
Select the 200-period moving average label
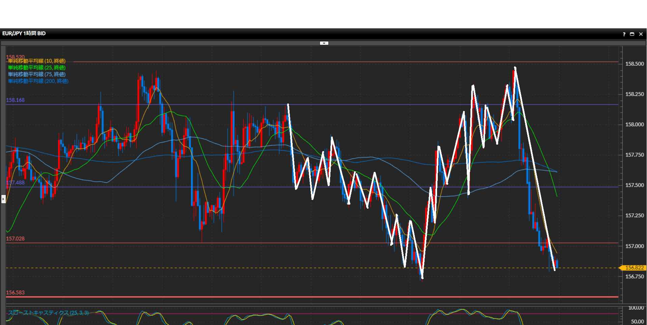tap(38, 81)
